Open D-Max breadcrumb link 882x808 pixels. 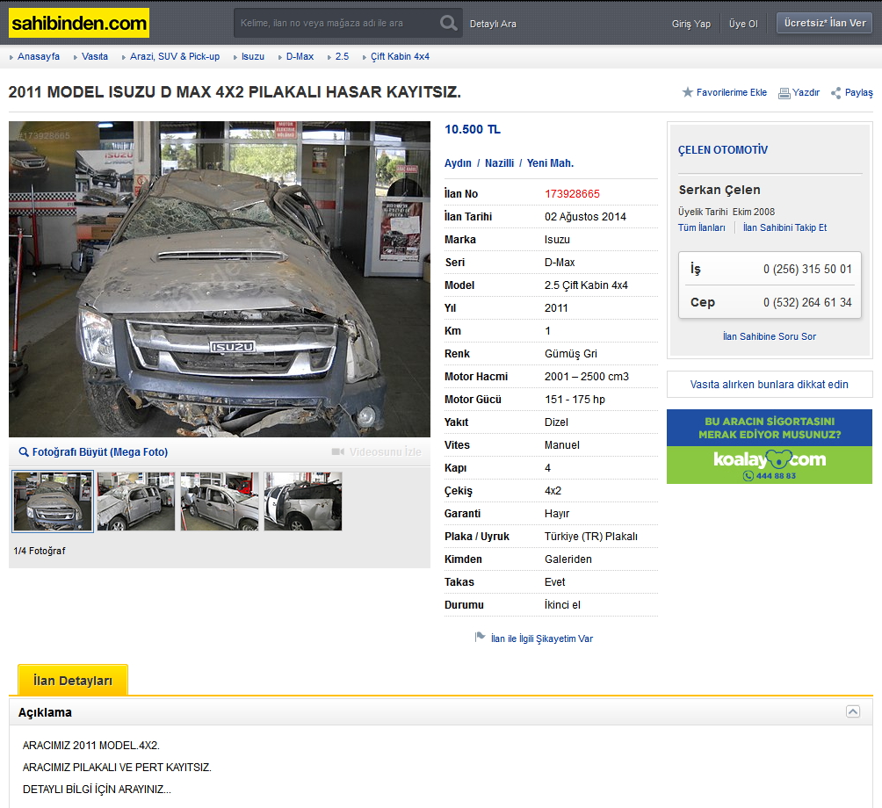pyautogui.click(x=300, y=56)
